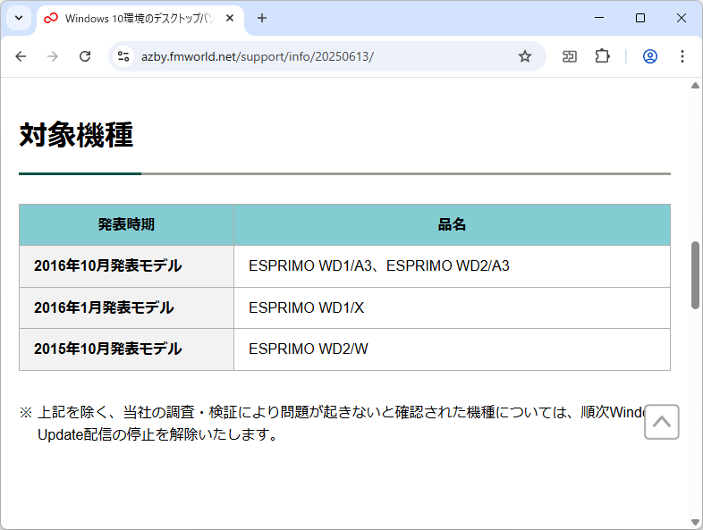Open the Extensions puzzle icon

click(602, 56)
